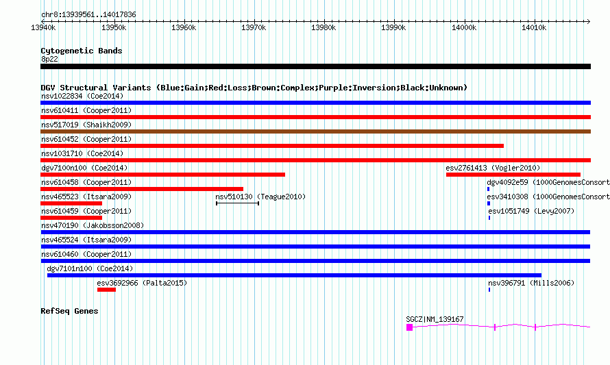Open dgv7100n100 (Coe2014) label
Viewport: 610px width, 365px height.
(x=84, y=168)
